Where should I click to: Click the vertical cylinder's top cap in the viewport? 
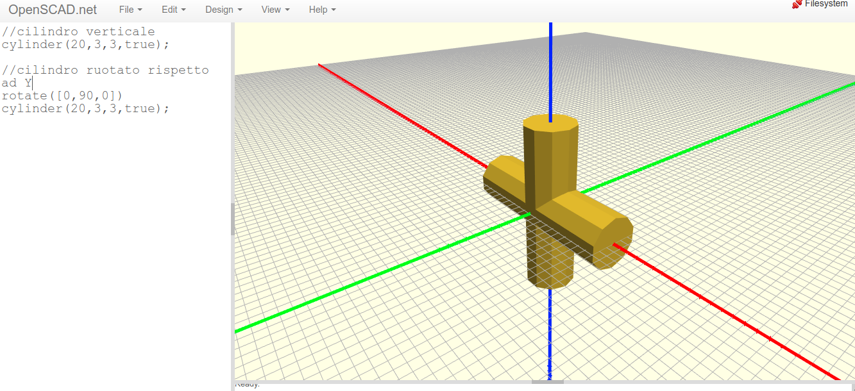coord(550,123)
